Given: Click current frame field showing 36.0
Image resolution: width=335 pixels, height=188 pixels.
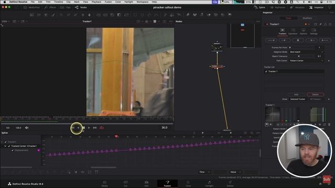Looking at the screenshot, I should [x=164, y=127].
